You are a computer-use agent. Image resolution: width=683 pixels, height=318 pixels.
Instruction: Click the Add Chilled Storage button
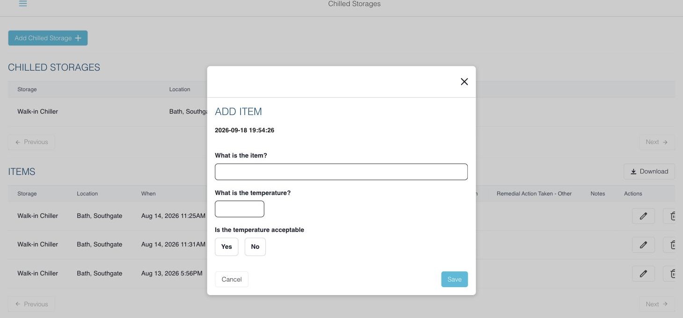click(x=48, y=38)
